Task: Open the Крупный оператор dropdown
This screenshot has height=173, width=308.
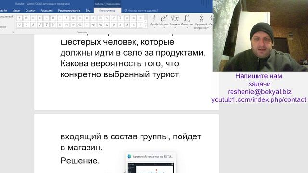Action: click(x=201, y=22)
